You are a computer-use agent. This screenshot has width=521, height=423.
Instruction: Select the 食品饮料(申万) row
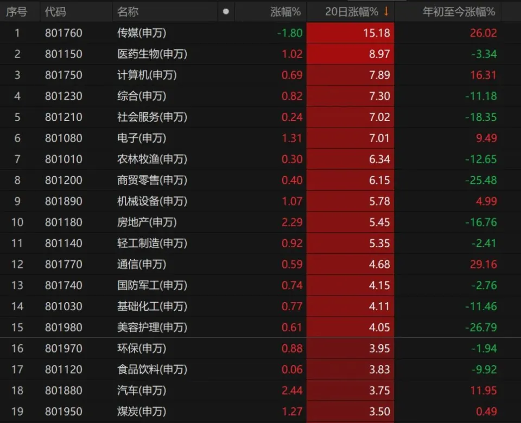[152, 369]
